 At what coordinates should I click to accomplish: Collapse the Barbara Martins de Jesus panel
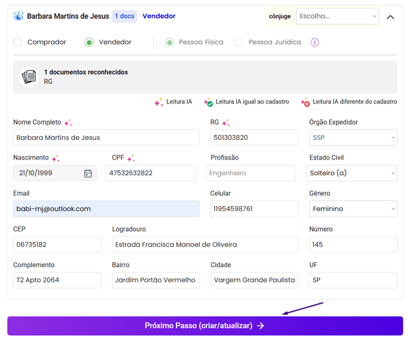pos(390,17)
